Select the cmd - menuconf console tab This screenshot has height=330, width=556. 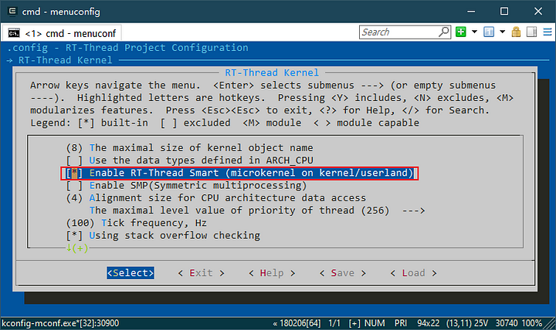point(62,33)
